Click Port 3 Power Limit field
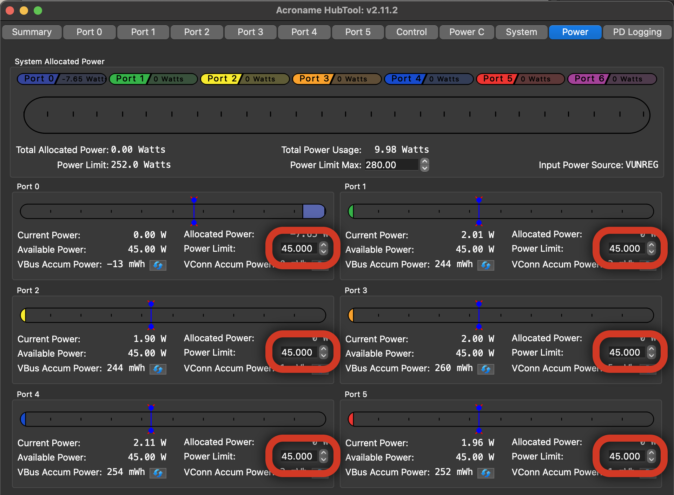Screen dimensions: 674x495 [627, 352]
